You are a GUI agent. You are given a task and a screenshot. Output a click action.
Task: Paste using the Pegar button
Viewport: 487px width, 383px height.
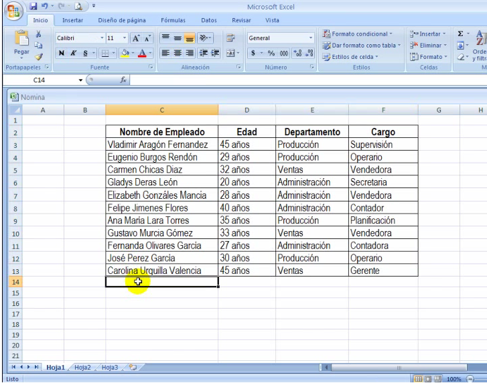coord(21,44)
